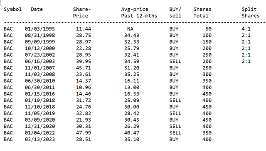This screenshot has height=151, width=266.
Task: Click the BUY/sell column heading
Action: pyautogui.click(x=175, y=12)
